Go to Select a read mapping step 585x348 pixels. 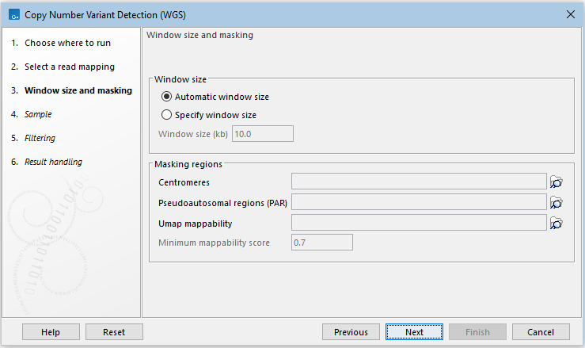click(69, 67)
